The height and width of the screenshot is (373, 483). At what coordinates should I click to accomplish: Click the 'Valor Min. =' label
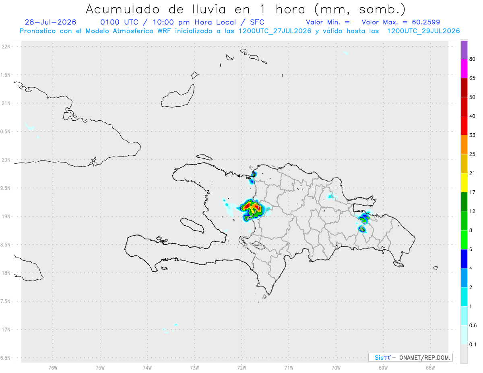[328, 22]
